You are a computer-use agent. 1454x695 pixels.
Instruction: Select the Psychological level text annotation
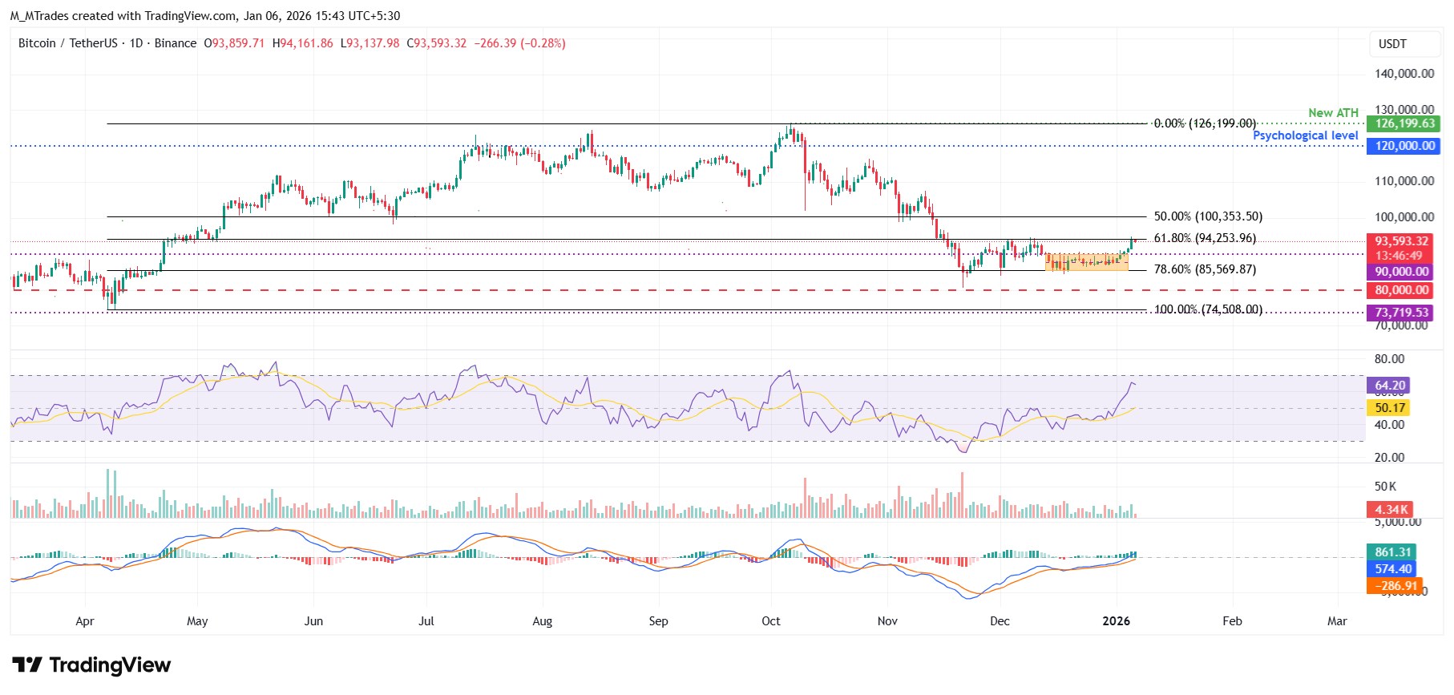1305,135
